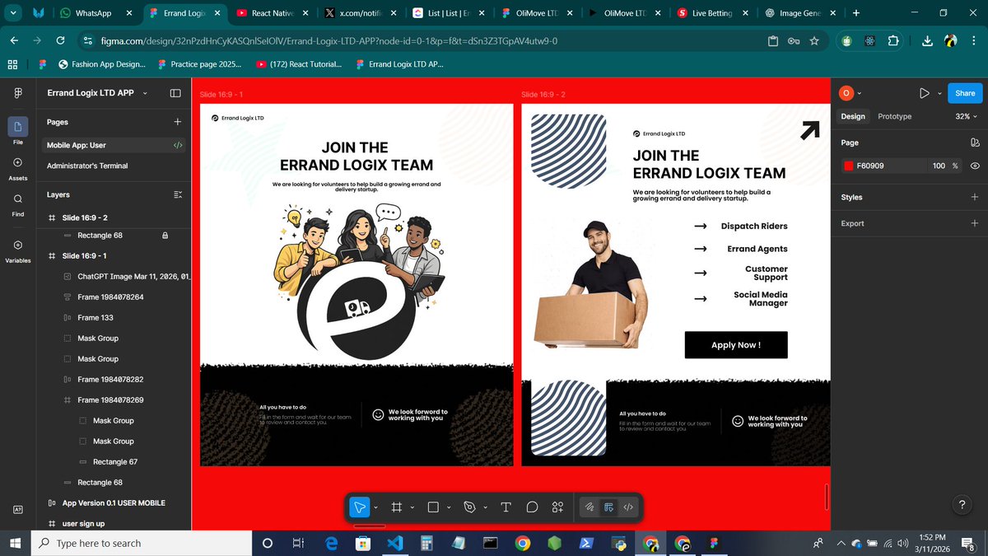Select the Frame tool

[x=396, y=507]
